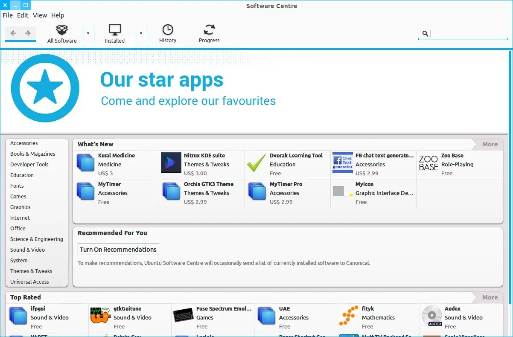The width and height of the screenshot is (513, 337).
Task: Open fityk app icon
Action: 349,316
